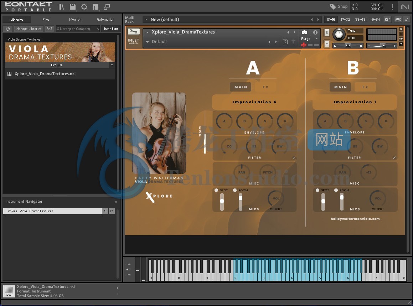Select layer A FX tab
Viewport: 413px width, 306px height.
tap(265, 87)
